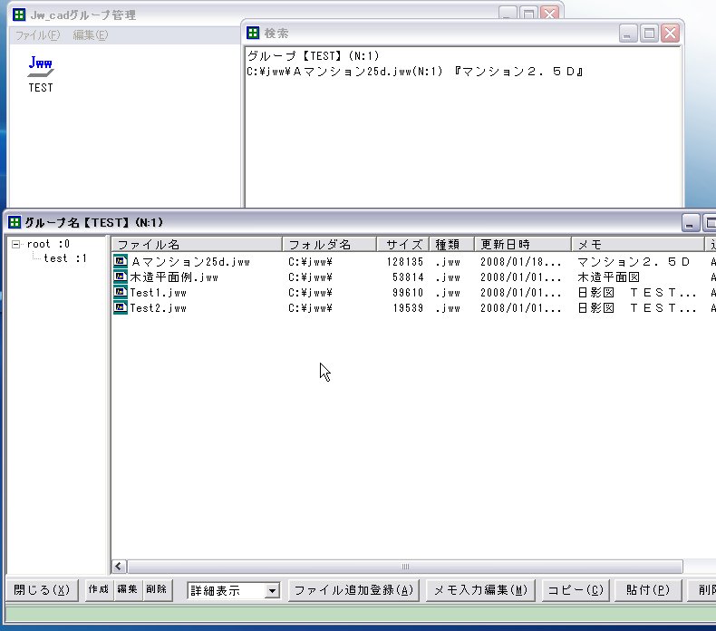Click the 削除 button next to 編集
The height and width of the screenshot is (631, 716).
coord(157,589)
